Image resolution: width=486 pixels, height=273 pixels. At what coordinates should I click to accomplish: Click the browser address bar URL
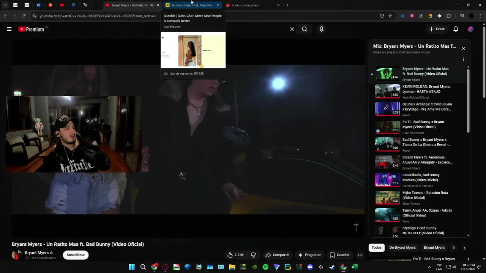pos(98,16)
